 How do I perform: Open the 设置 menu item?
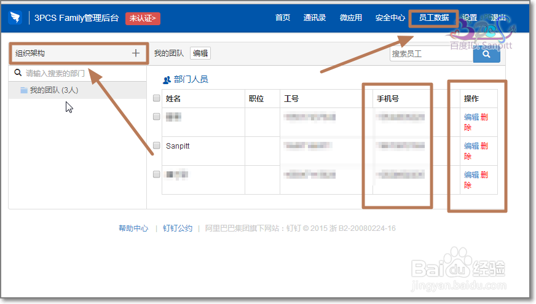pyautogui.click(x=470, y=18)
